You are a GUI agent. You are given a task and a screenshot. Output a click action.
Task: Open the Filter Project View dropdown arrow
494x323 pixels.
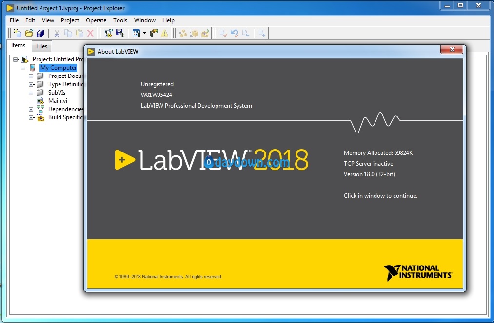[x=144, y=33]
